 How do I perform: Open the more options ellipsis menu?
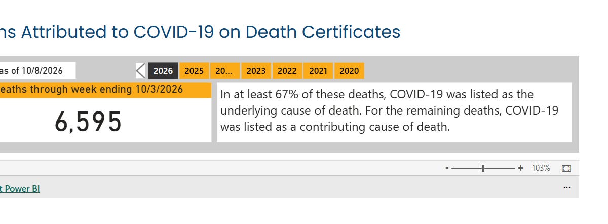pos(567,187)
